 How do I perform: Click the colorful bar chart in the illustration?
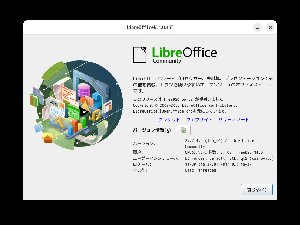point(77,126)
